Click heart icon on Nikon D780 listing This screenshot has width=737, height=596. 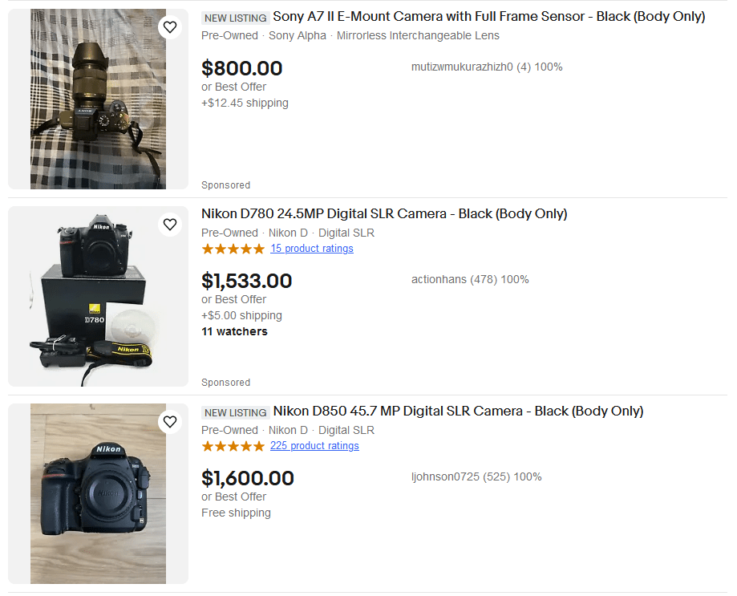pos(170,225)
